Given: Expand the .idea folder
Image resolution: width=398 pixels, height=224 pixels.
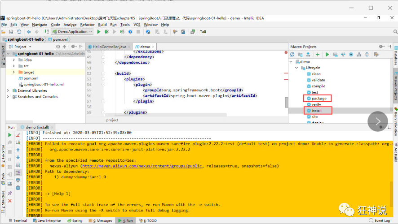Looking at the screenshot, I should click(14, 60).
